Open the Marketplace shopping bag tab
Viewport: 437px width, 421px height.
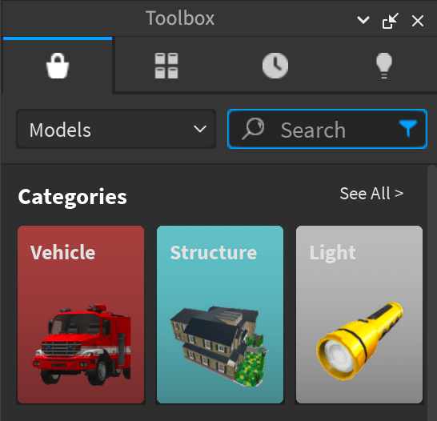click(x=58, y=66)
